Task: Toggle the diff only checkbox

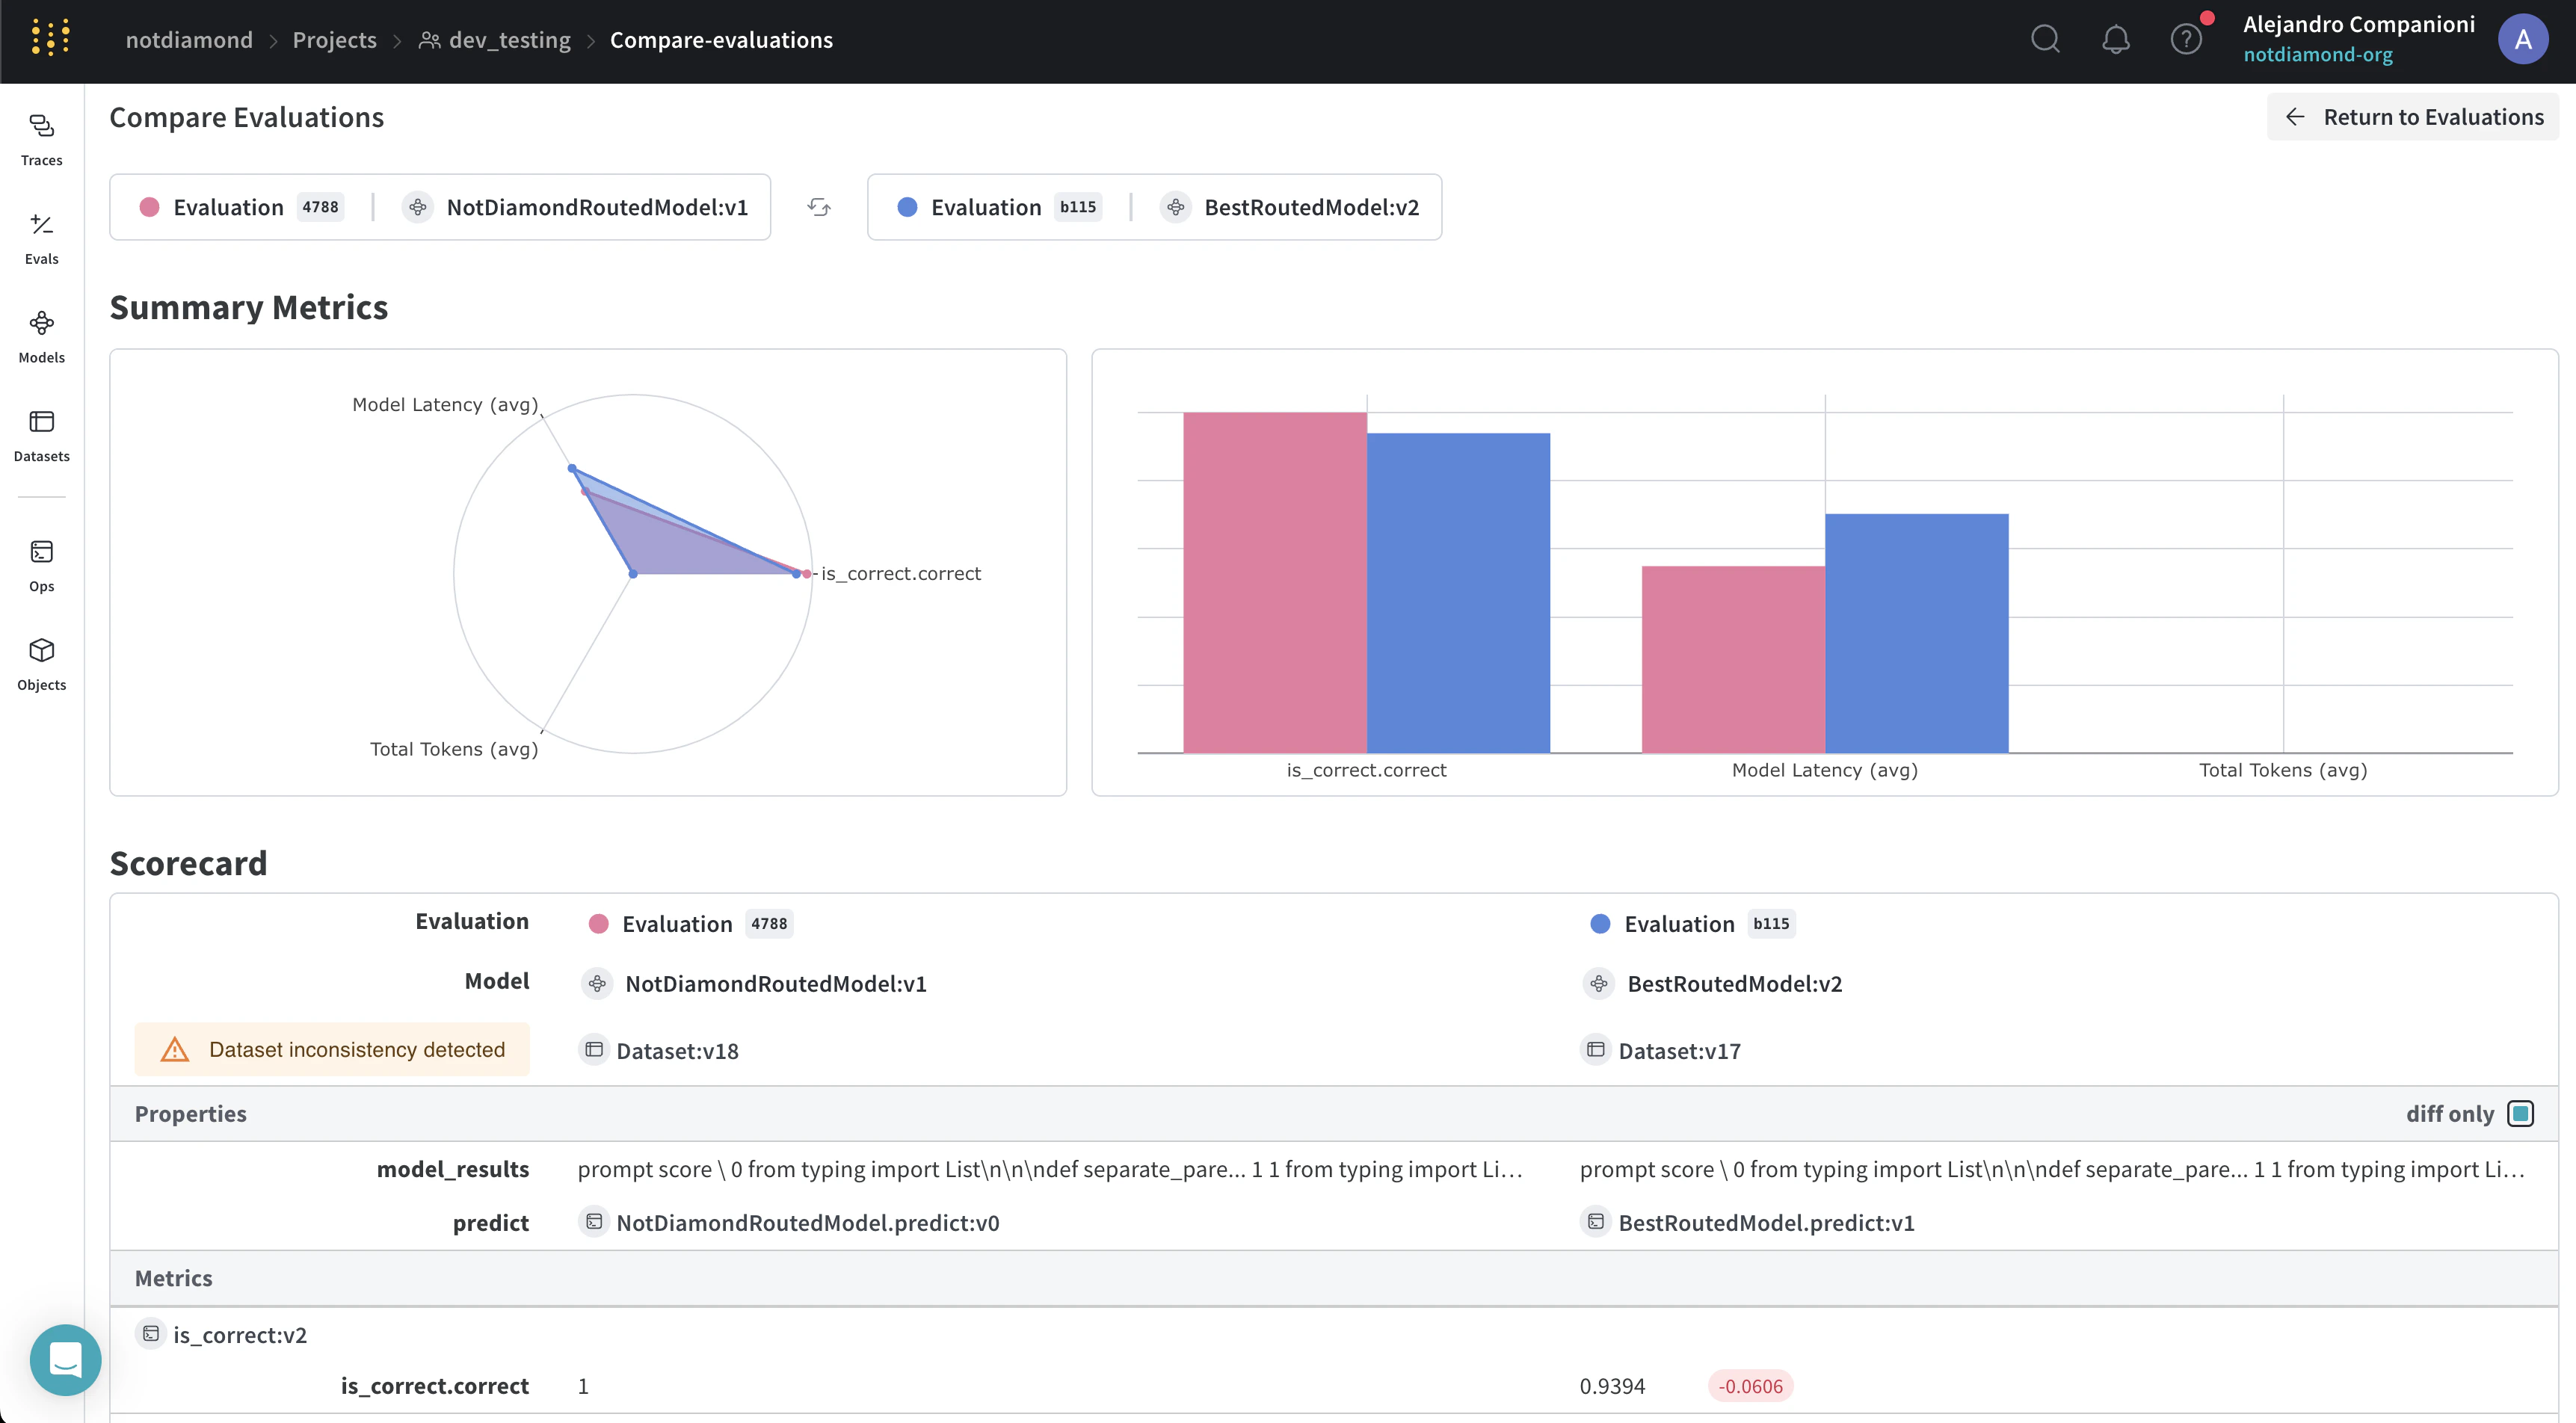Action: [2520, 1113]
